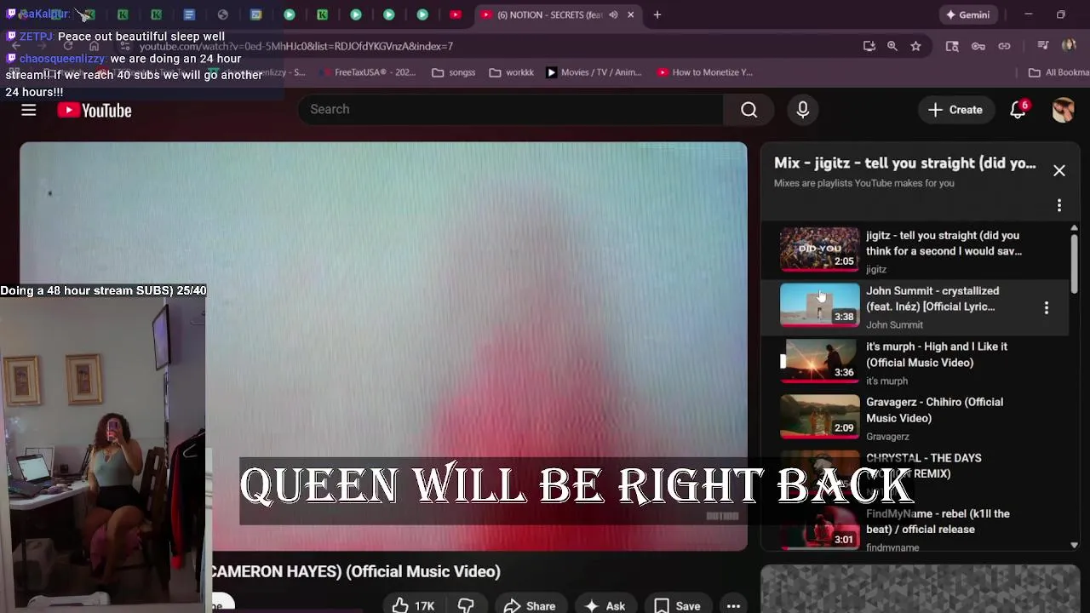Image resolution: width=1090 pixels, height=613 pixels.
Task: Like the video with thumbs up
Action: point(414,605)
